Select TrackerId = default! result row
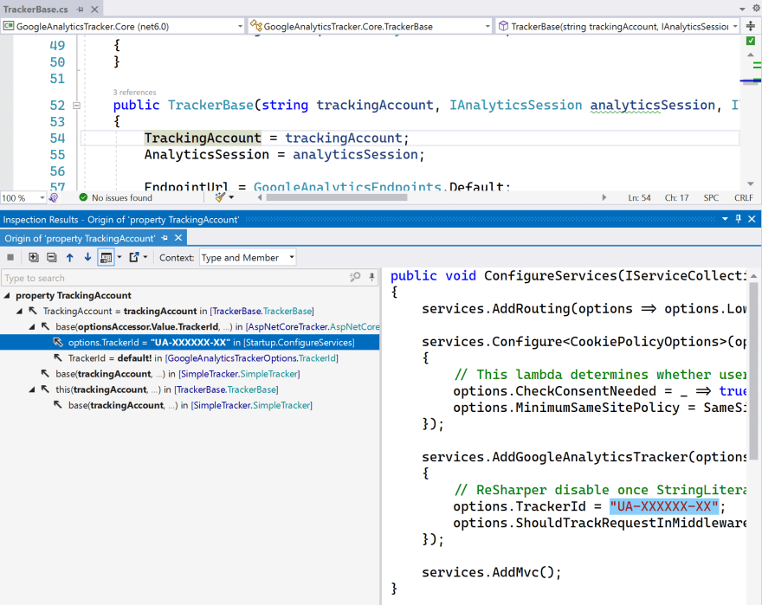Viewport: 762px width, 605px height. tap(203, 358)
